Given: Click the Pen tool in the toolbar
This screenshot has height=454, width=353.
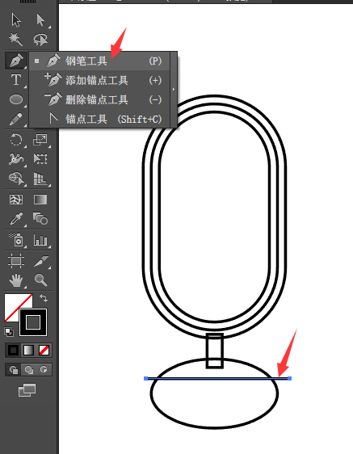Looking at the screenshot, I should [x=16, y=61].
